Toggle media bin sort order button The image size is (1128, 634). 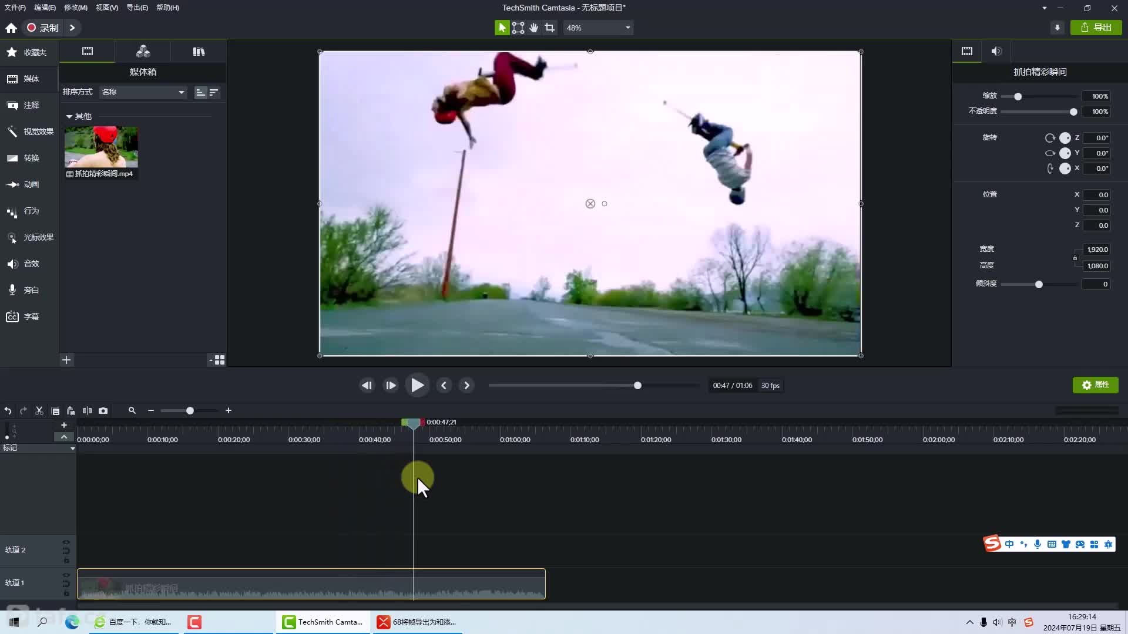pos(214,92)
